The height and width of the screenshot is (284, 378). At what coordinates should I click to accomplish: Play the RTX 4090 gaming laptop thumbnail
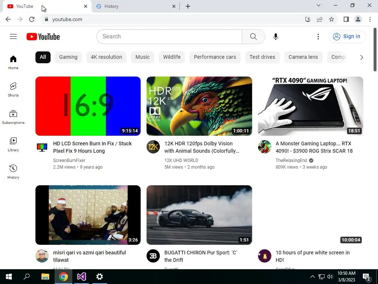310,106
